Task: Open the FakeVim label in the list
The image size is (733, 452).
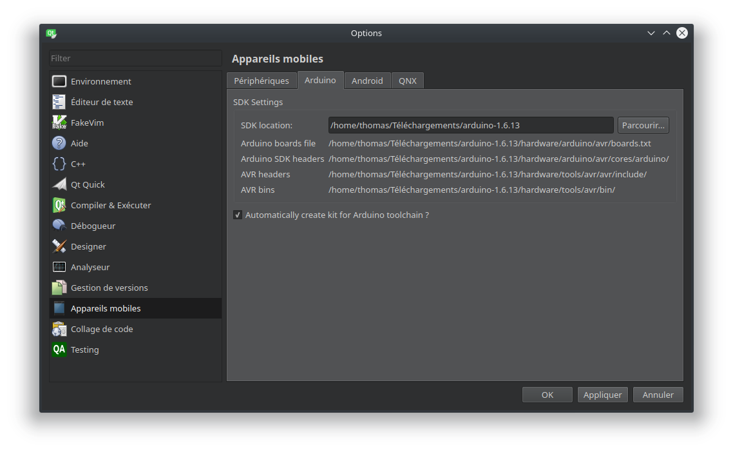Action: tap(87, 123)
